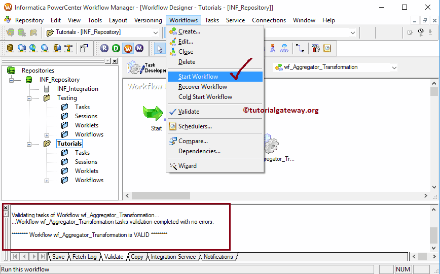This screenshot has height=274, width=440.
Task: Click the green Start arrow task
Action: (153, 114)
